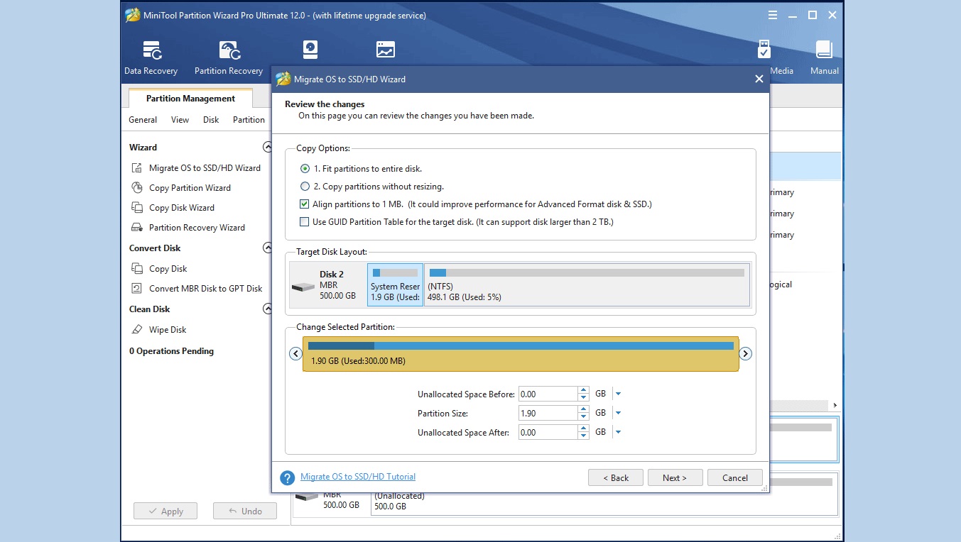The width and height of the screenshot is (961, 542).
Task: Click the MiniTool app logo in title bar
Action: tap(133, 15)
